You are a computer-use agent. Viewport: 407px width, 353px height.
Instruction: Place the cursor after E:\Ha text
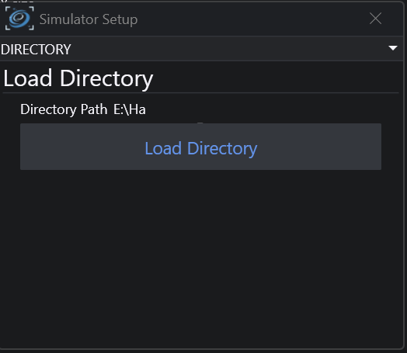[x=146, y=109]
